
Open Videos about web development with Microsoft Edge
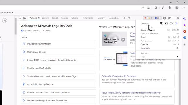58,76
